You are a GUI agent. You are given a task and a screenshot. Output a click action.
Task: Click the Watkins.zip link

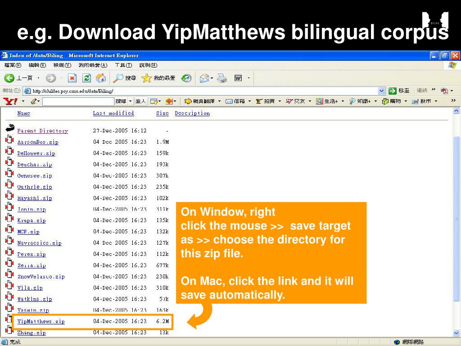pos(35,299)
